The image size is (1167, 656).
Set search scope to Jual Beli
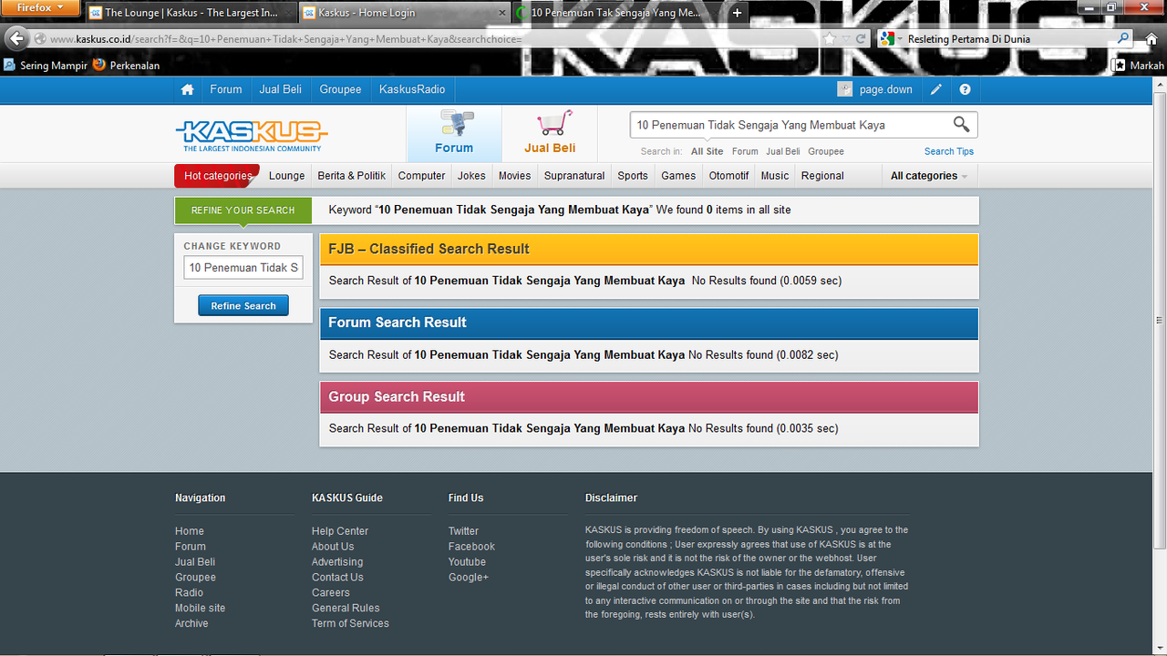click(783, 151)
